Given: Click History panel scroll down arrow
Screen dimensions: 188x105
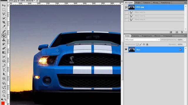Looking at the screenshot, I should pos(186,29).
